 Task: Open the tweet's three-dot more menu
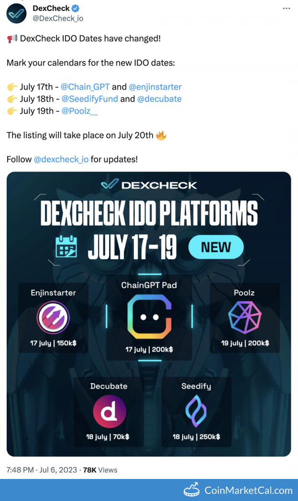286,9
